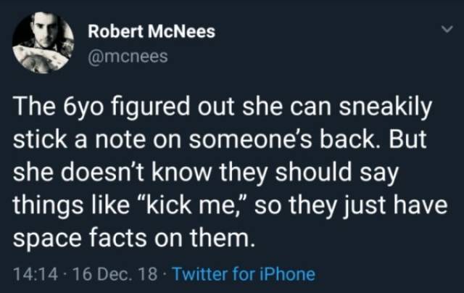This screenshot has width=464, height=293.
Task: Visit the @mcnees handle profile
Action: click(128, 57)
